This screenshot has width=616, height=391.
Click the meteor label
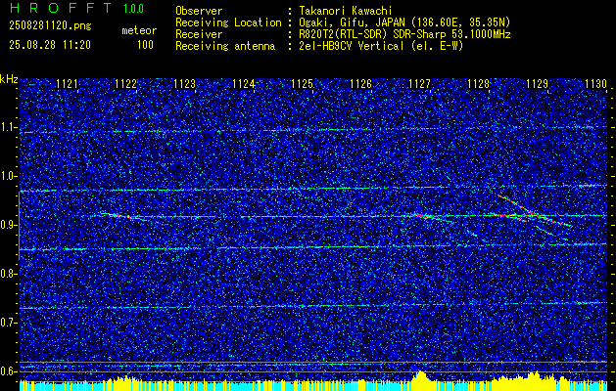pos(139,31)
